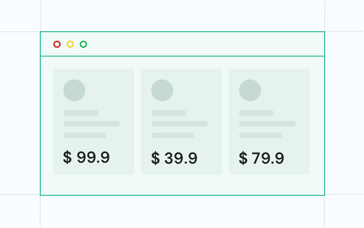The image size is (364, 228).
Task: Select the avatar circle in the $ 99.9 card
Action: tap(74, 90)
